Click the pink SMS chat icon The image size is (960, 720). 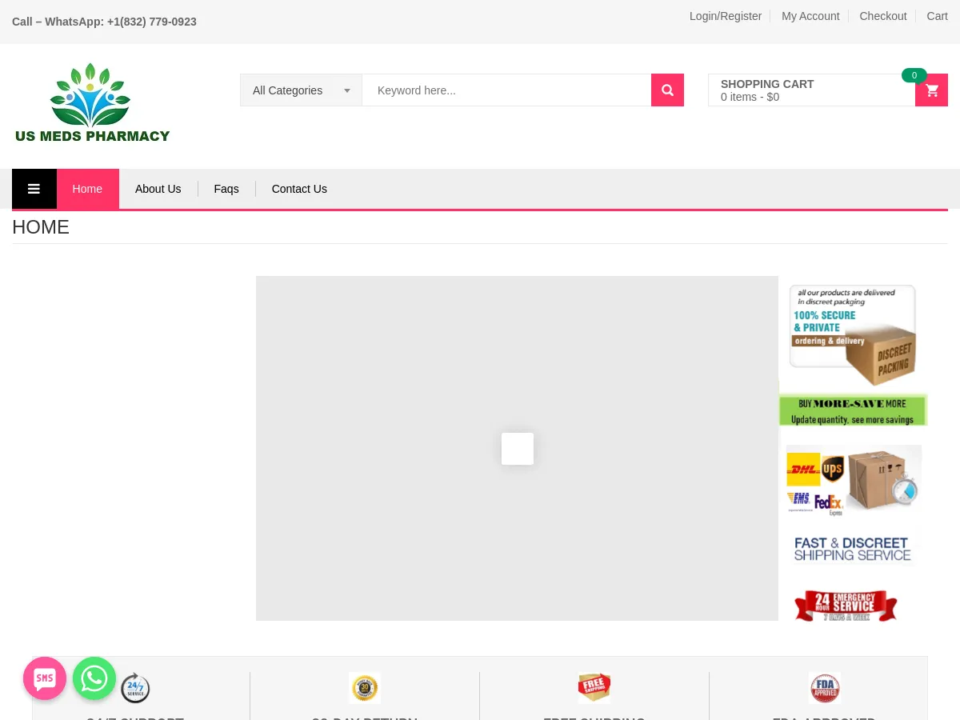coord(45,678)
